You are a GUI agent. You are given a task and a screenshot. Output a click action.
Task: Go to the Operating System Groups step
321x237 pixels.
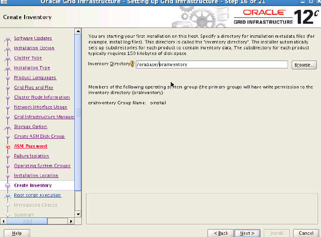coord(42,166)
